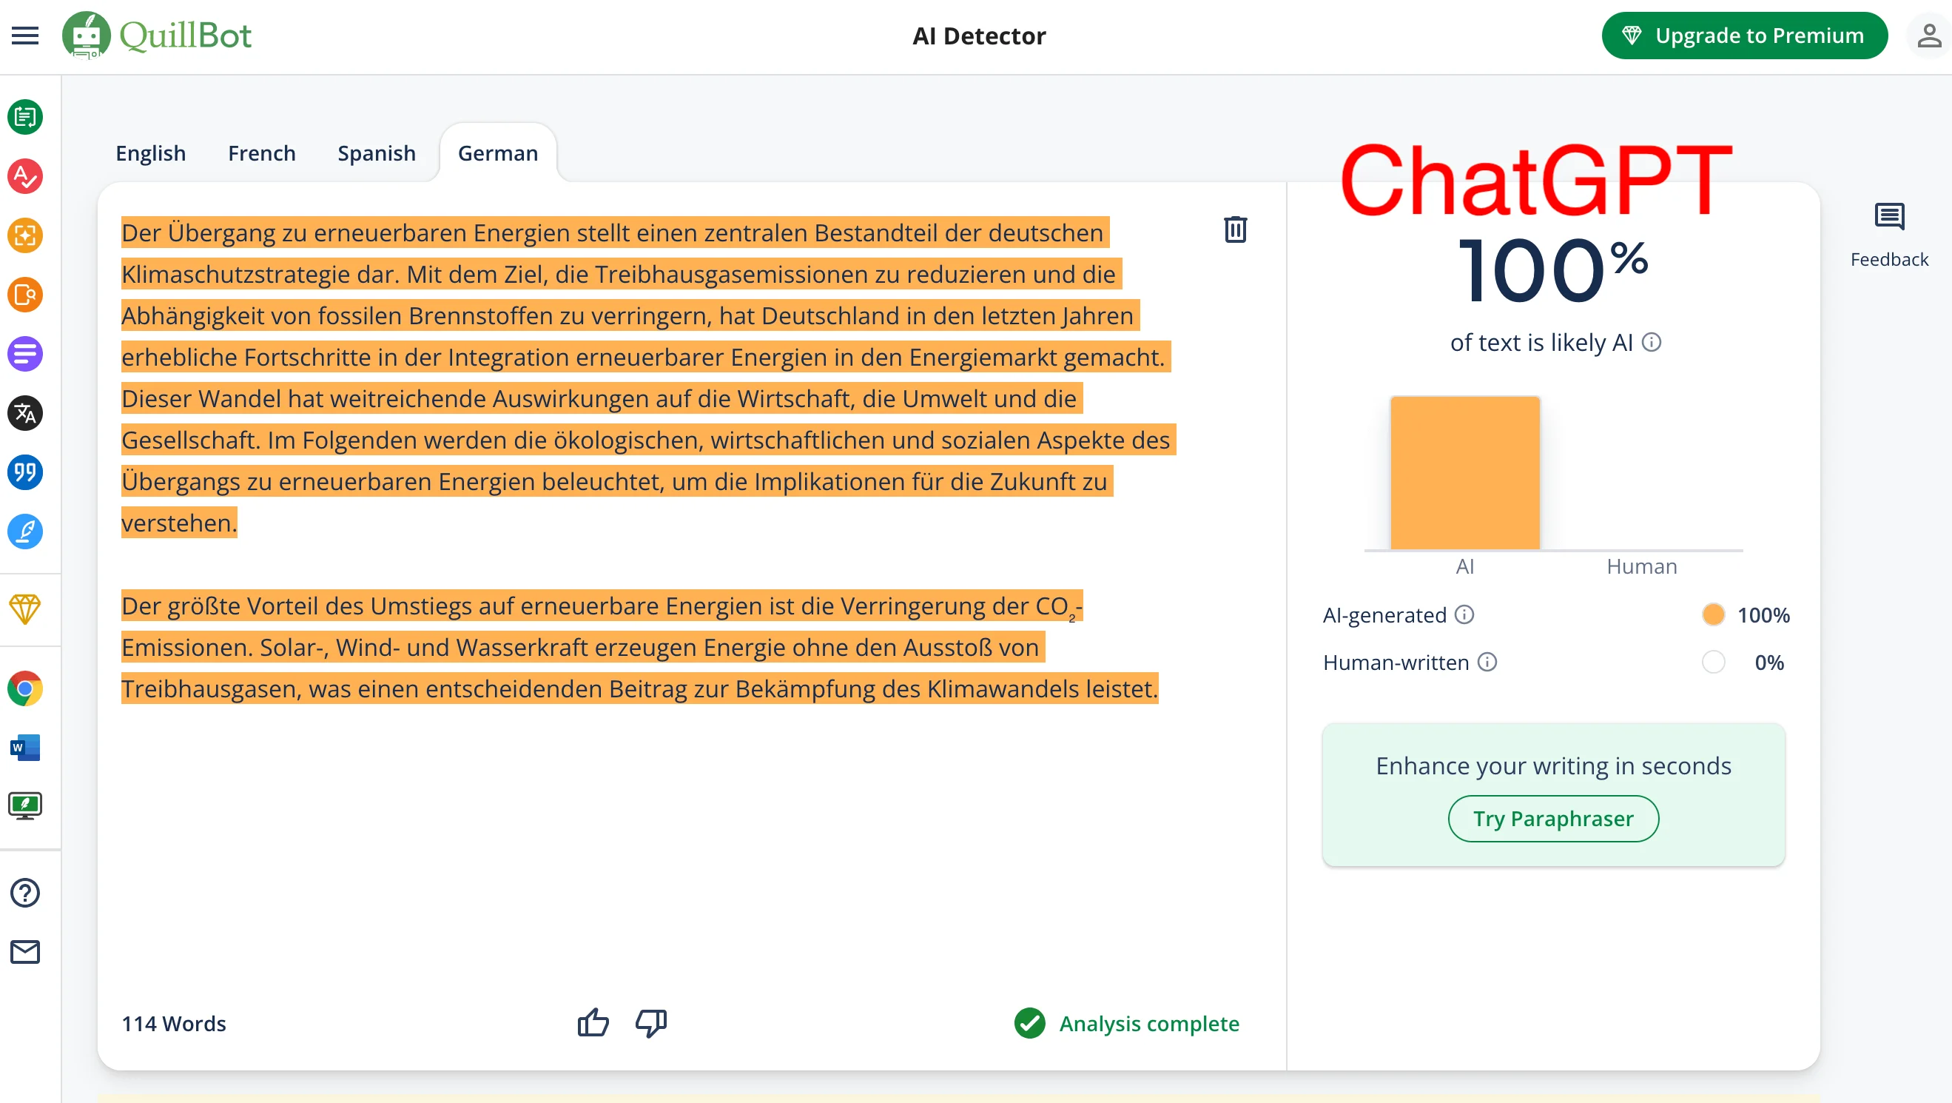
Task: Select the Plagiarism Checker icon
Action: point(25,295)
